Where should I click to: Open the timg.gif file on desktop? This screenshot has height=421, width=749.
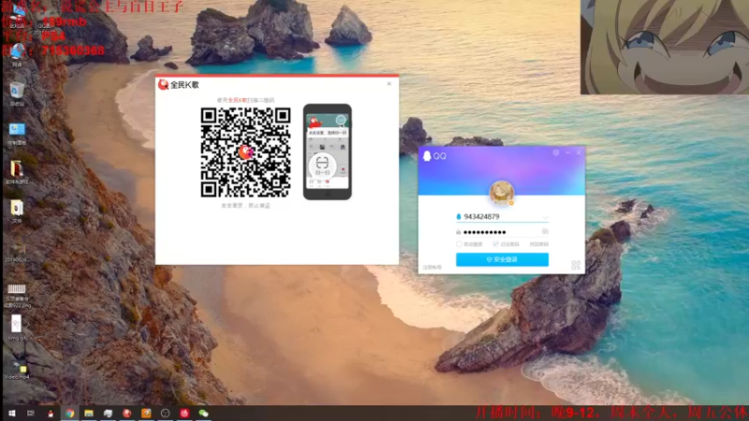coord(17,327)
